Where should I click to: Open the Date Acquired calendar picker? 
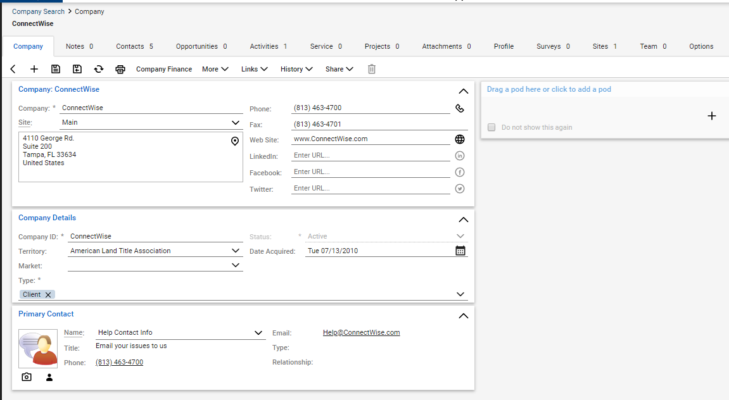click(x=460, y=251)
